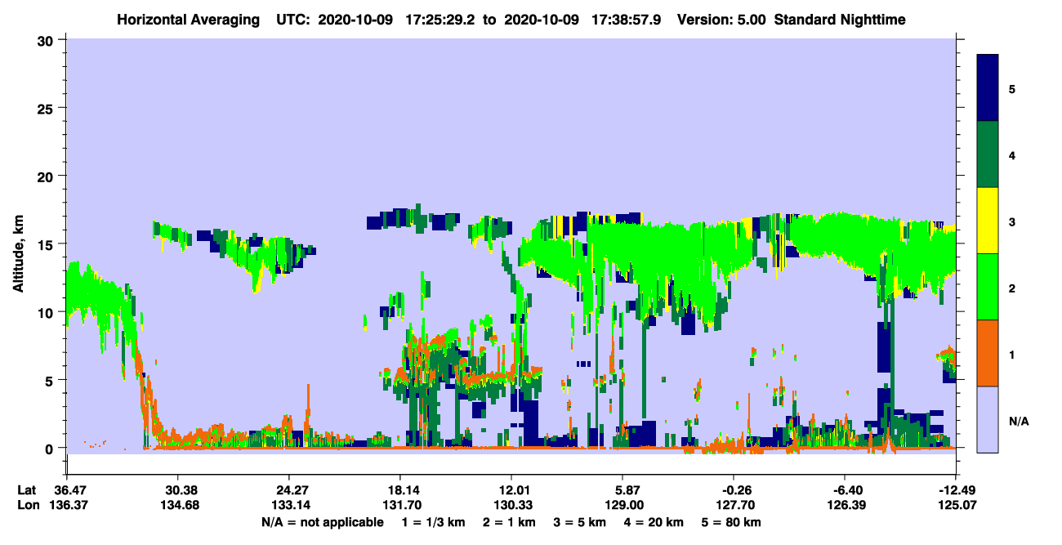The width and height of the screenshot is (1062, 545).
Task: Click the '2 = 1 km' legend entry
Action: click(510, 522)
